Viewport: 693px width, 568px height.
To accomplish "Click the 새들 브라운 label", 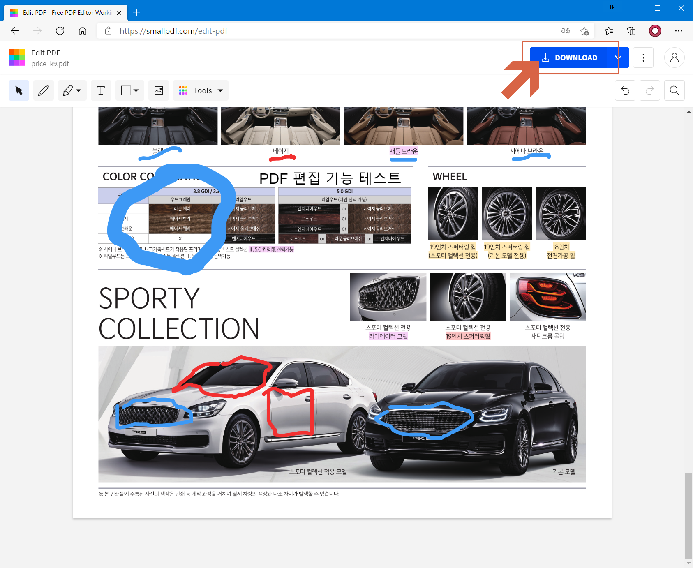I will click(x=404, y=151).
